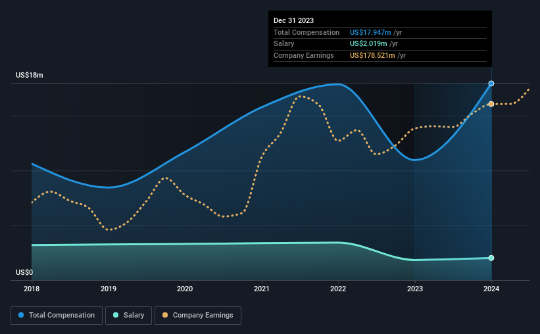Click the US$2.019m salary value

coord(368,44)
